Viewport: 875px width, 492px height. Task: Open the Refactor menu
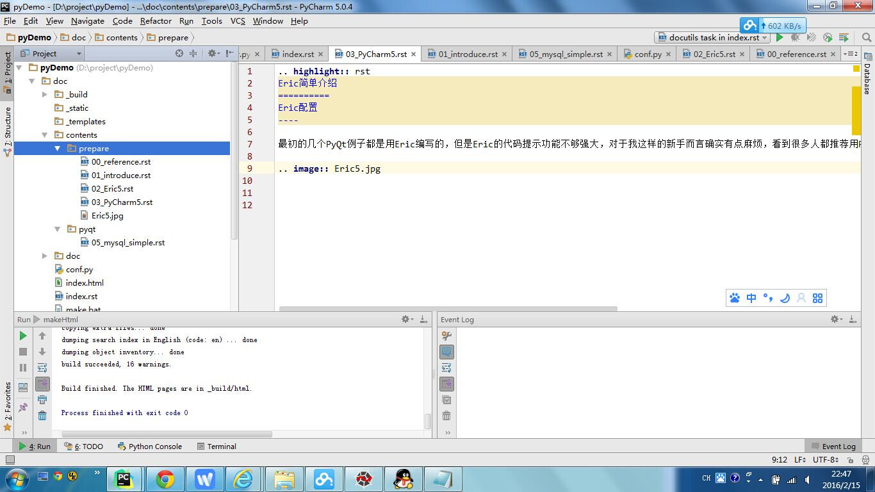tap(156, 21)
